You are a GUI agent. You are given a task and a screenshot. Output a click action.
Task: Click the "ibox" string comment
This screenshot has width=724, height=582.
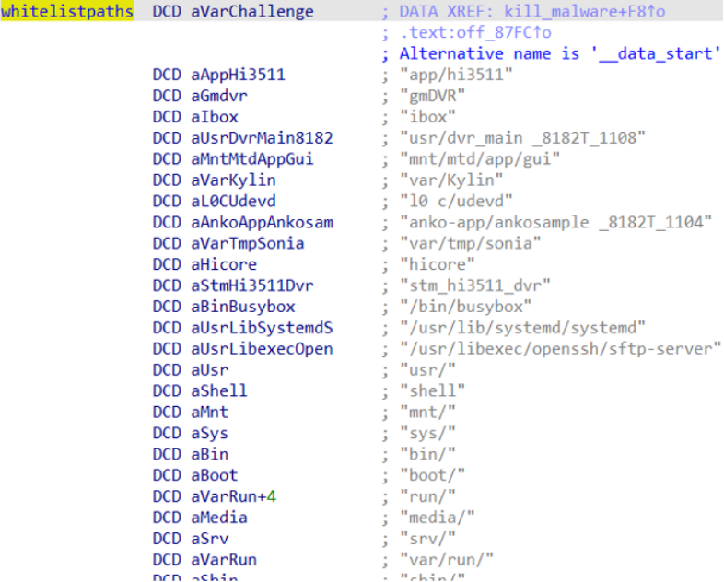click(427, 117)
